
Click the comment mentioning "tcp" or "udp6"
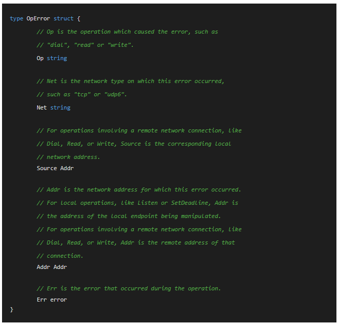[82, 94]
